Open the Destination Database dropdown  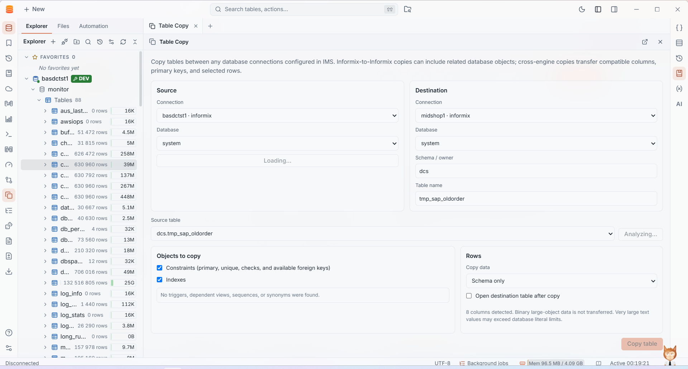(536, 143)
